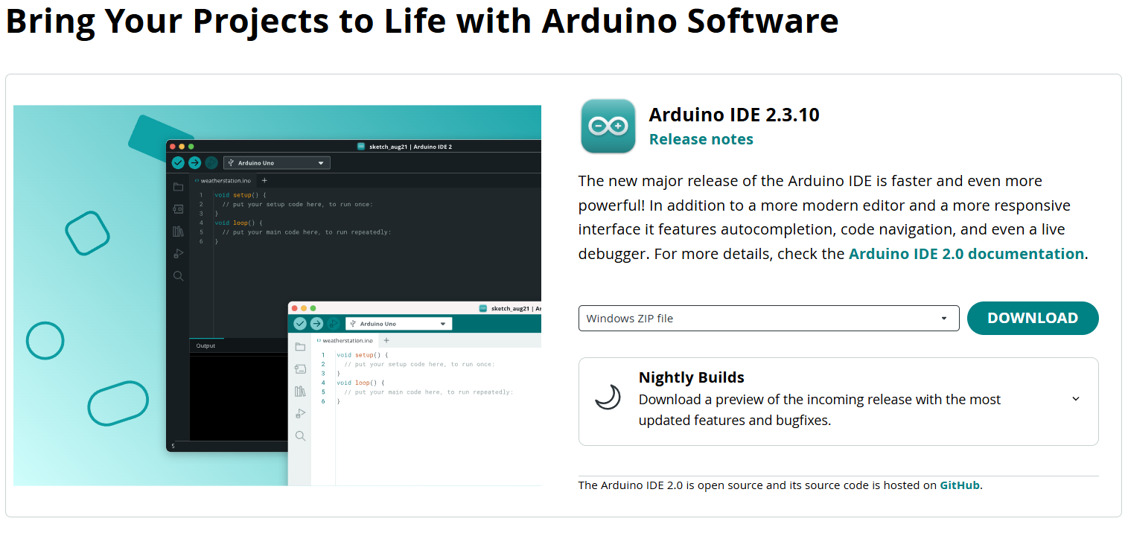The width and height of the screenshot is (1128, 533).
Task: Open Search magnifier in dark IDE sidebar
Action: click(178, 276)
